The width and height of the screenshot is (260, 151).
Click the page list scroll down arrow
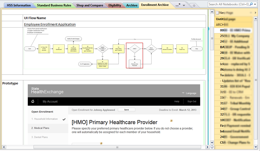(x=256, y=147)
